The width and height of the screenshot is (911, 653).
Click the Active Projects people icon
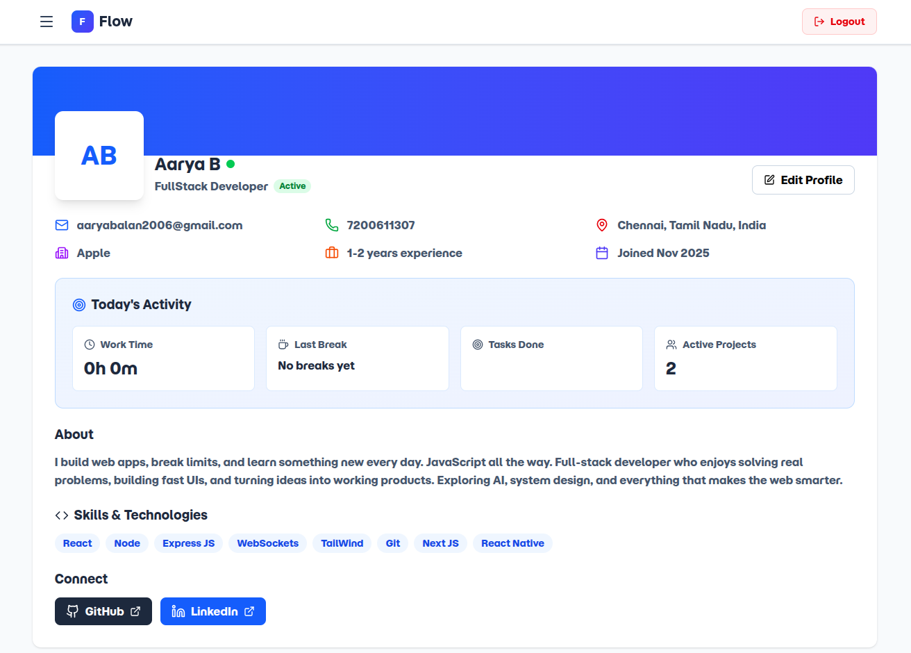coord(671,345)
